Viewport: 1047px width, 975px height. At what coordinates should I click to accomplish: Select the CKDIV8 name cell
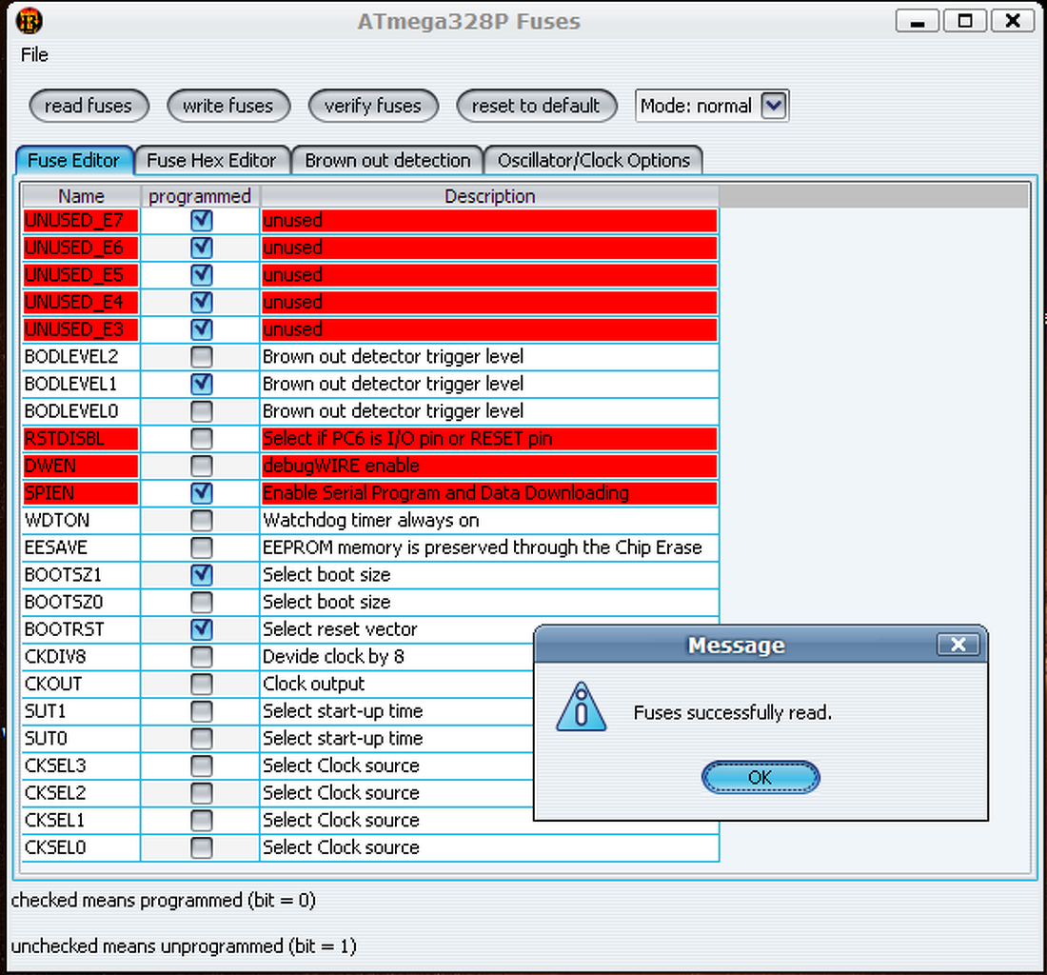[x=81, y=656]
